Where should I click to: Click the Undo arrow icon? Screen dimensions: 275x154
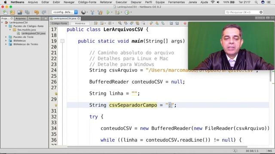37,12
